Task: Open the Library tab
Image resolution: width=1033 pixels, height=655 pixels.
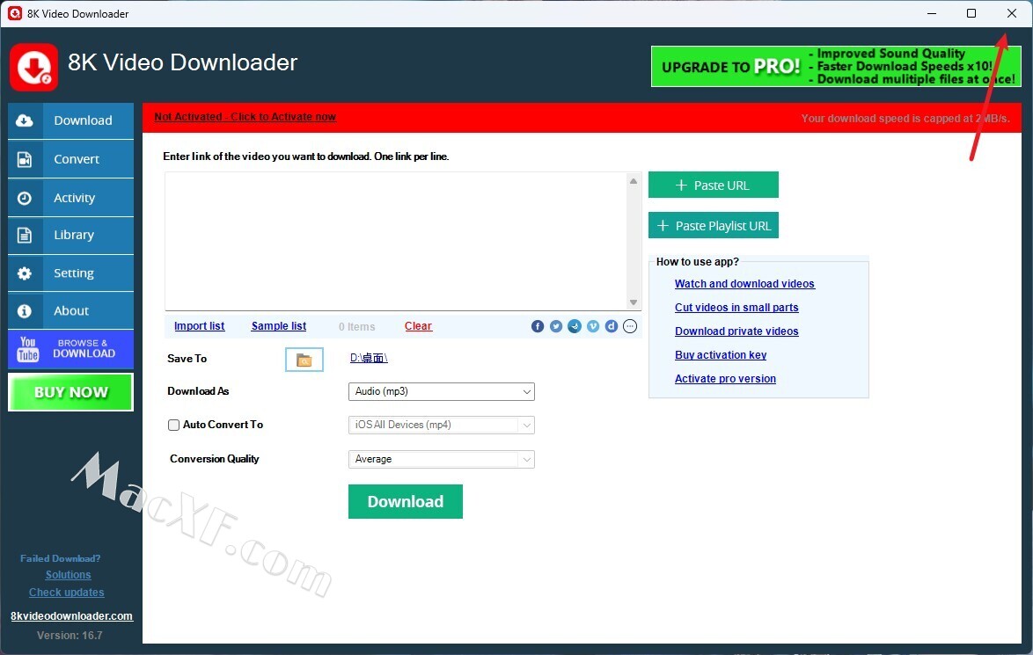Action: click(70, 235)
